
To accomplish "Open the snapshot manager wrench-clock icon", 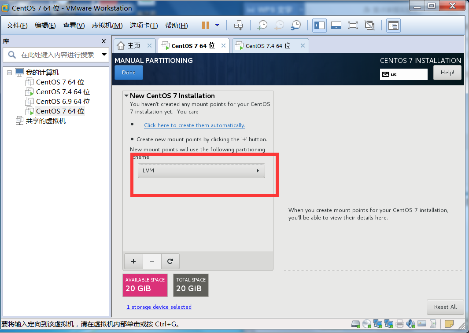I will (296, 26).
